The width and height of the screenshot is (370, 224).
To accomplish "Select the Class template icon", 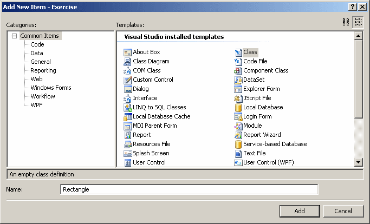I will 238,52.
